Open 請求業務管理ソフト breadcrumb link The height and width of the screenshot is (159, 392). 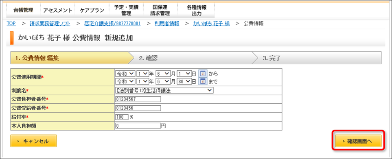[50, 24]
